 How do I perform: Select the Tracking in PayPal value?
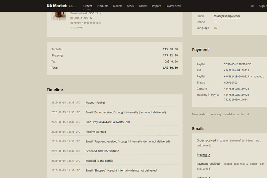pyautogui.click(x=237, y=97)
